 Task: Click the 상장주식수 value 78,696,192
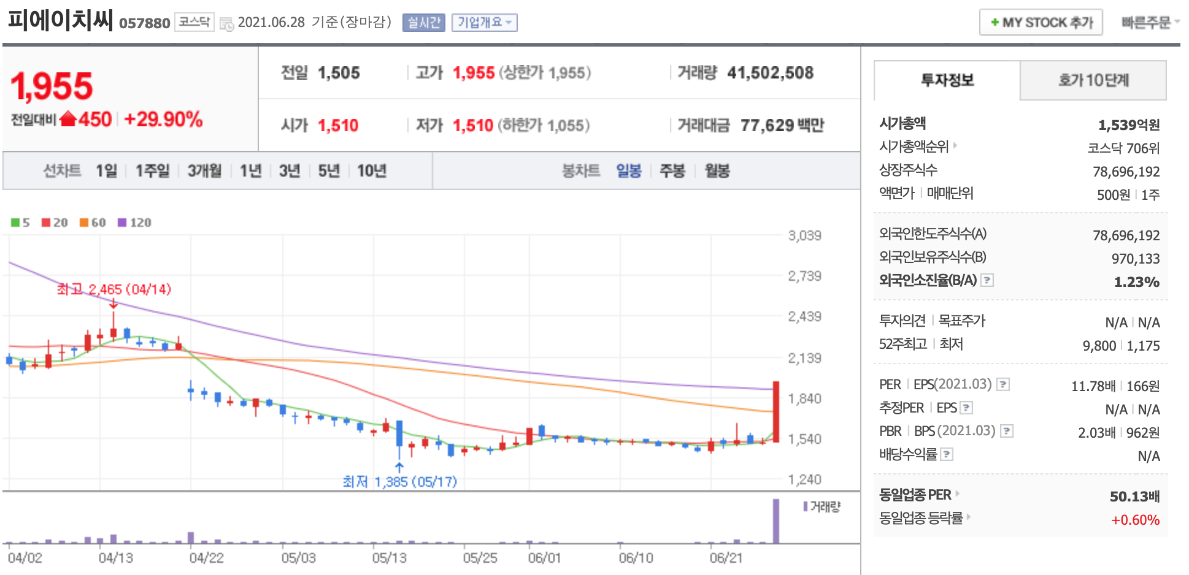1126,172
